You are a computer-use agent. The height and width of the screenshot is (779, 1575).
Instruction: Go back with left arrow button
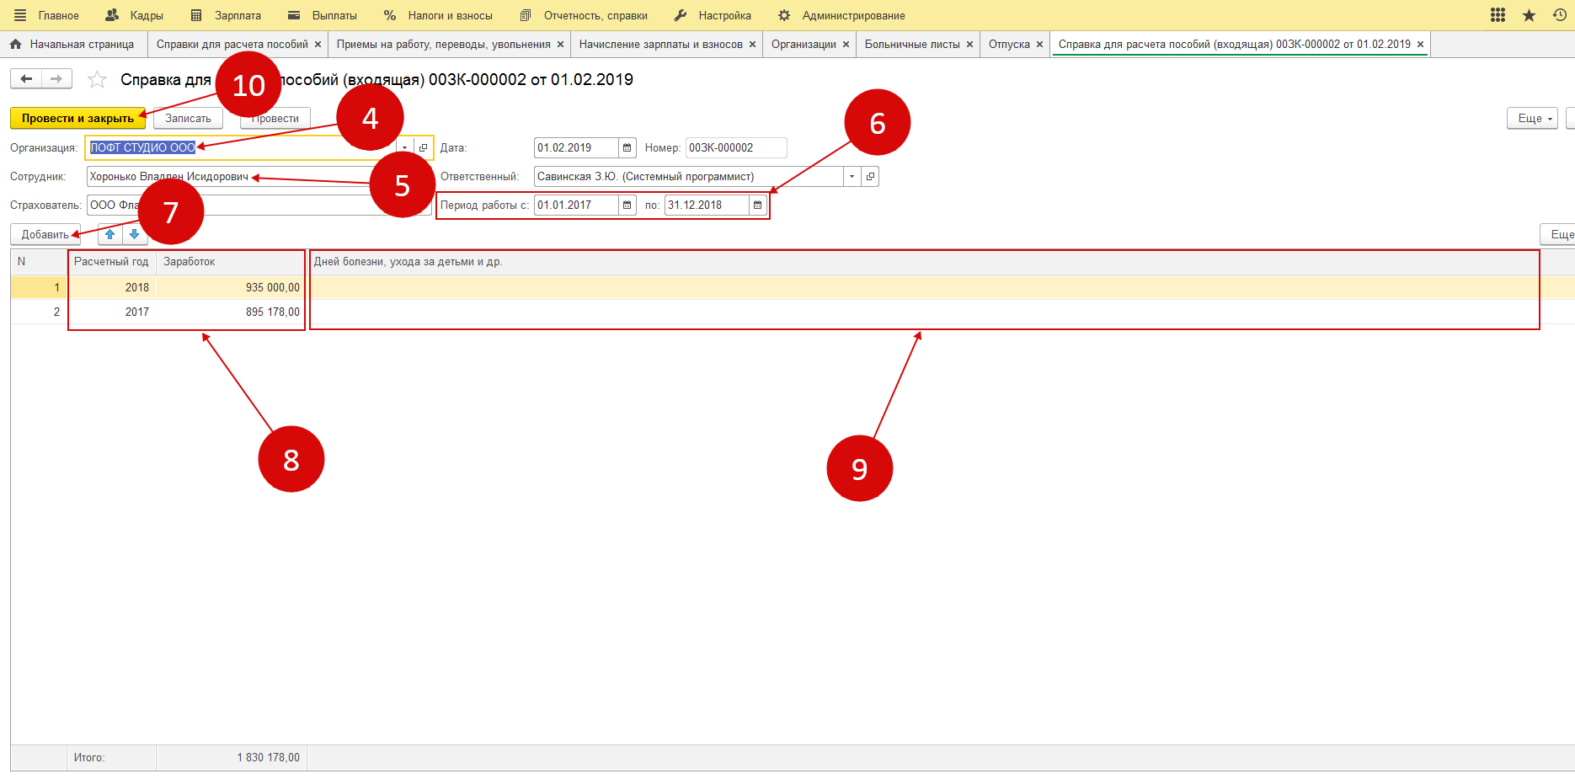click(26, 79)
